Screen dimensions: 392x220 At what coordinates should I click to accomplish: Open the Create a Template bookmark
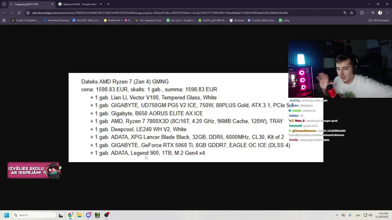click(26, 20)
